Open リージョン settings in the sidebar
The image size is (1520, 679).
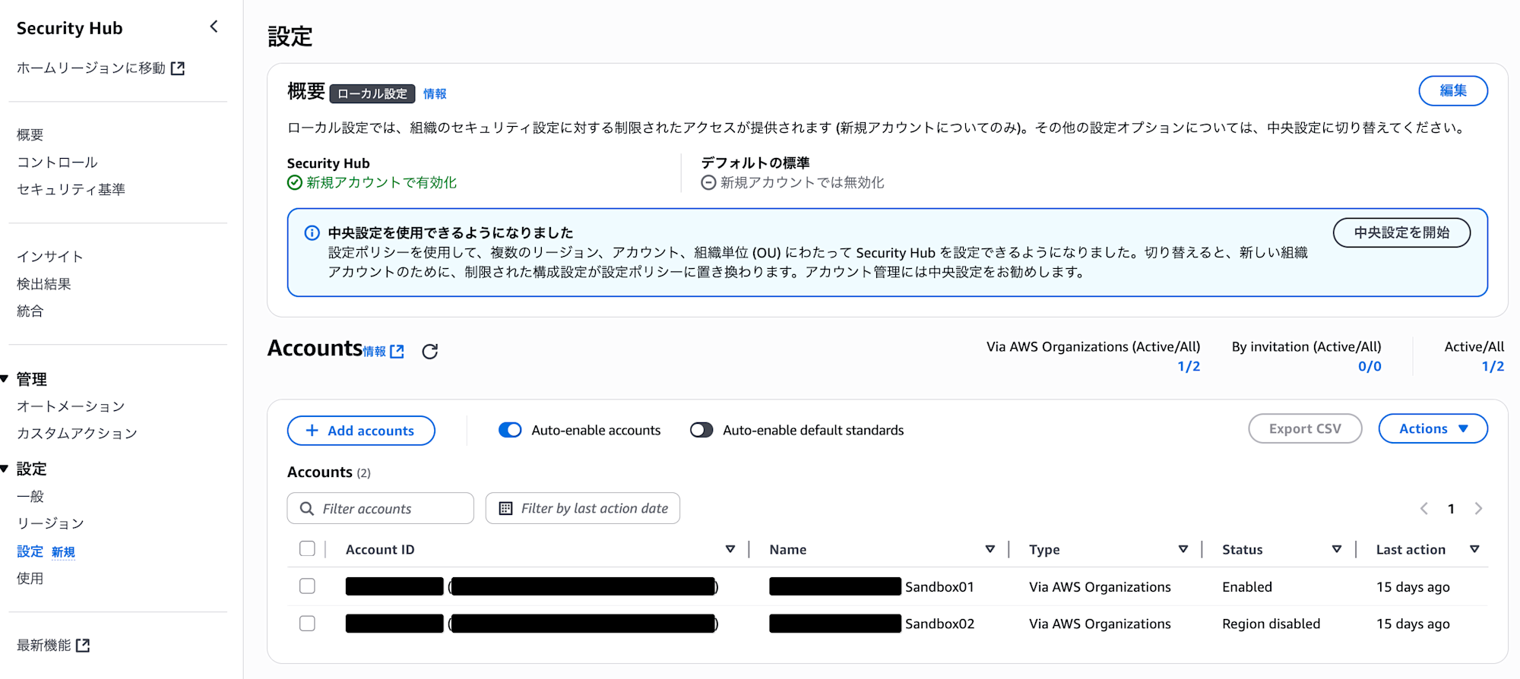pyautogui.click(x=51, y=524)
